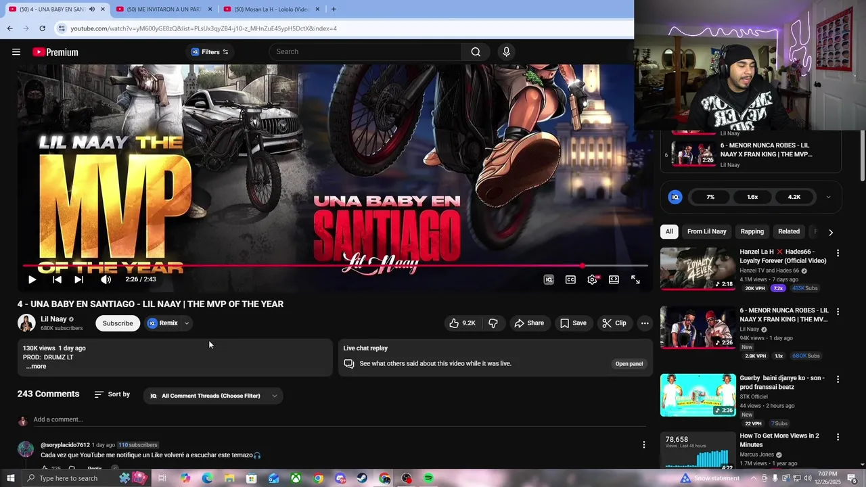This screenshot has width=866, height=487.
Task: Enter full screen mode
Action: (635, 279)
